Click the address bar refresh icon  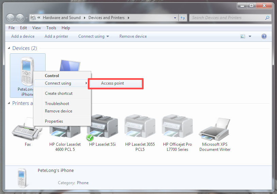click(183, 18)
